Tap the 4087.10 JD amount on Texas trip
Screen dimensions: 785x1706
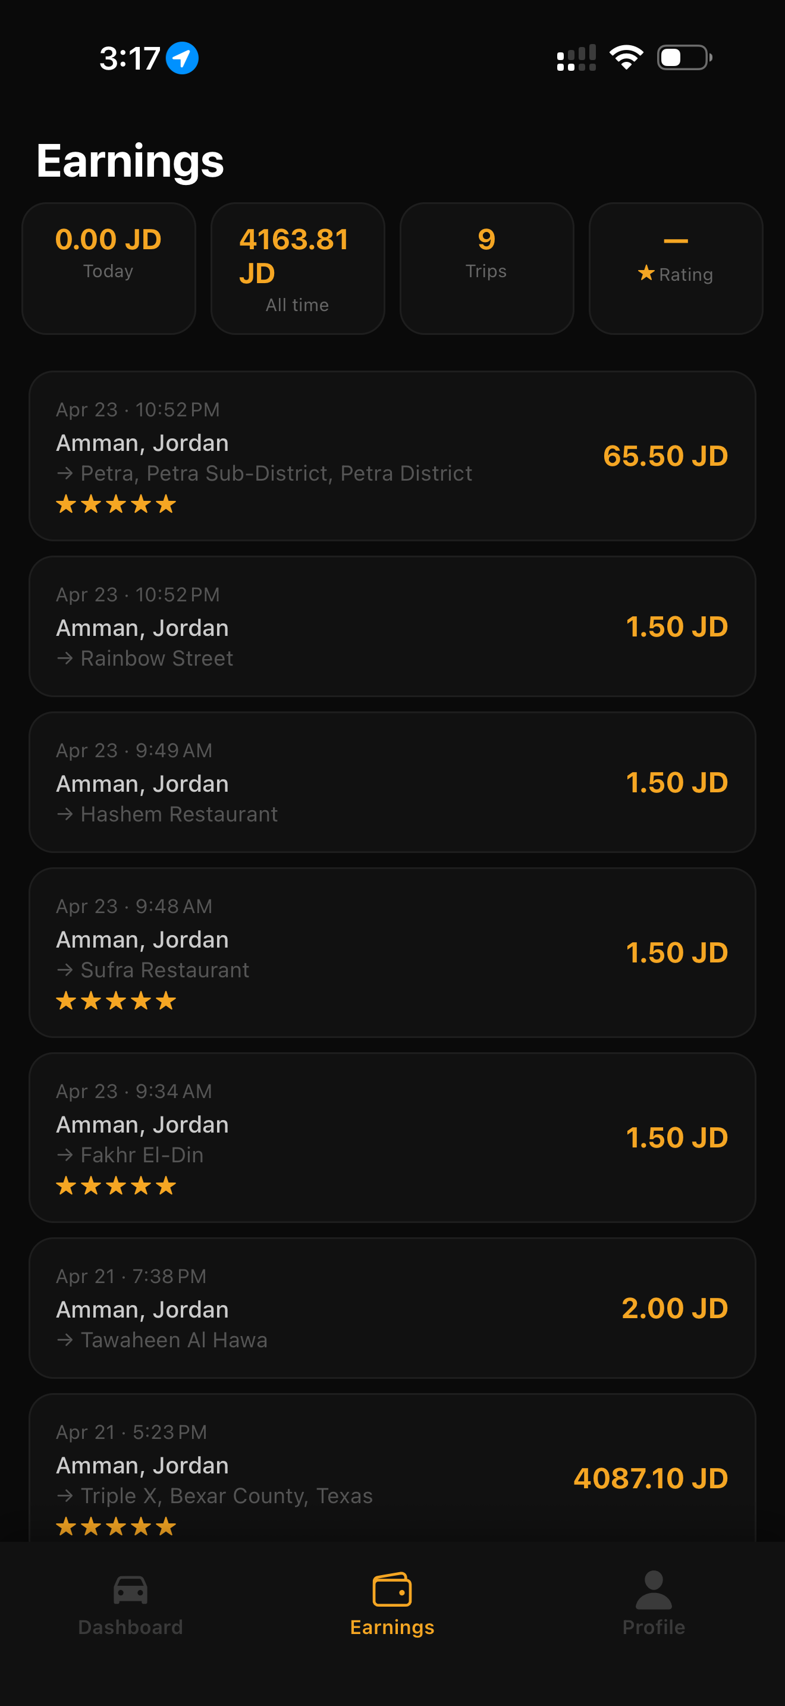click(650, 1478)
